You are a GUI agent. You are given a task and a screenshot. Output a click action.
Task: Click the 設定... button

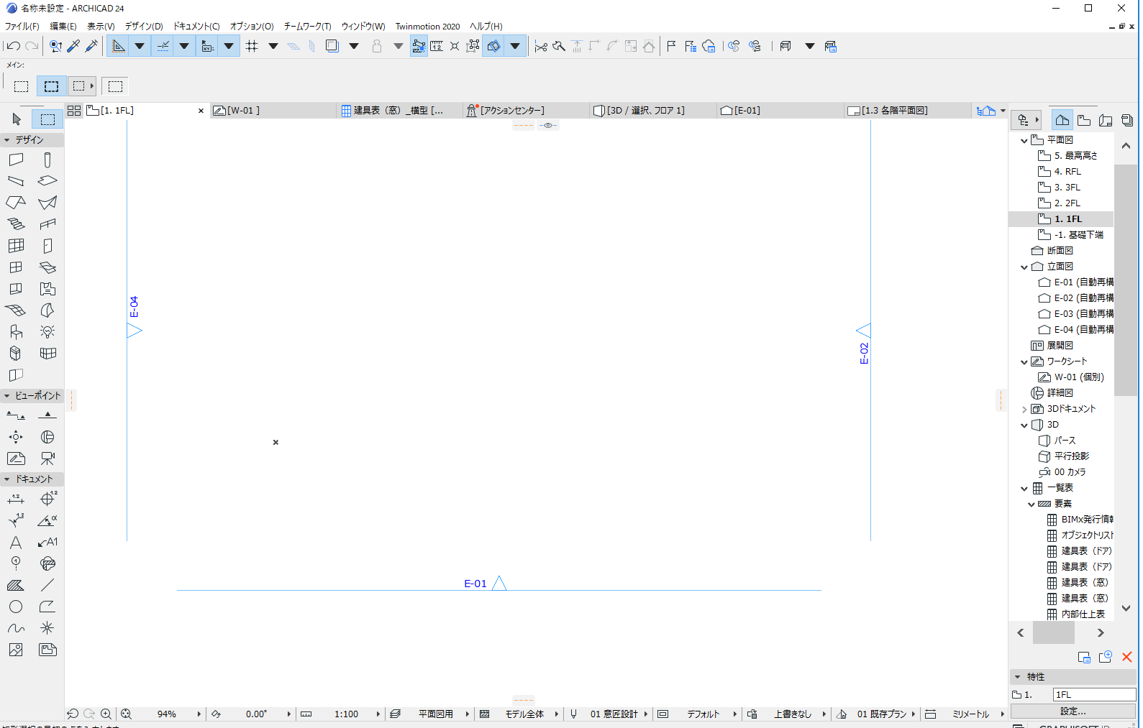pyautogui.click(x=1073, y=711)
